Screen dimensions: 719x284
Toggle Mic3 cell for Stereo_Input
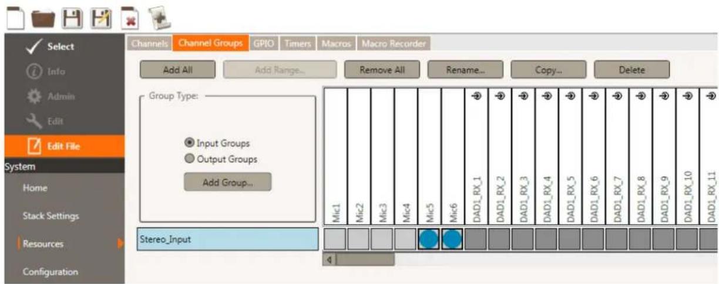tap(382, 240)
